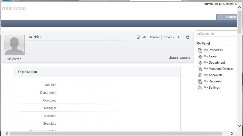Click the My Settings gear icon
This screenshot has height=136, width=243.
click(200, 88)
